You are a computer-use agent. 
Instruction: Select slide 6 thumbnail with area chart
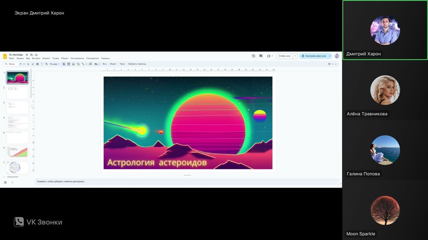click(x=17, y=152)
